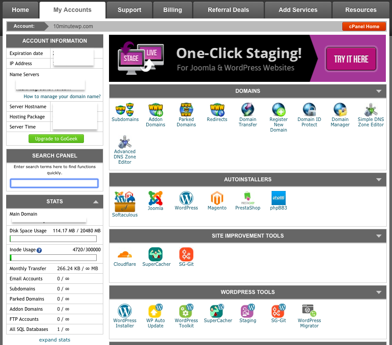Click the TRY IT HERE staging button
This screenshot has width=392, height=345.
(x=351, y=59)
